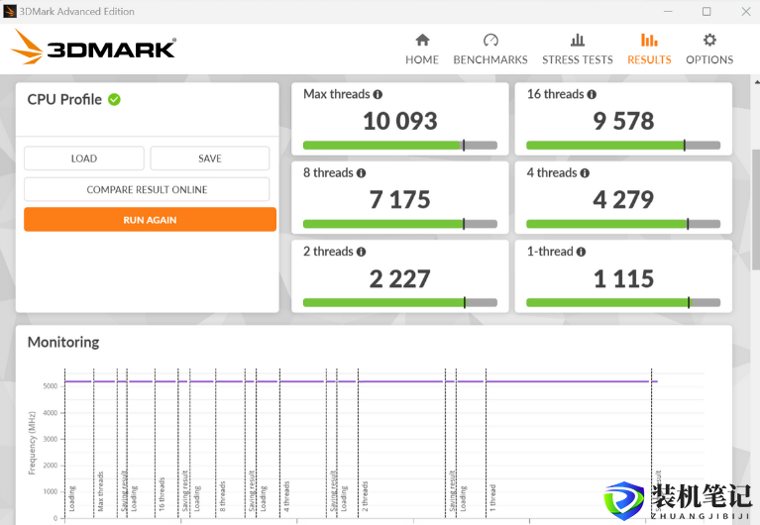
Task: Show info for 2 threads score
Action: 361,252
